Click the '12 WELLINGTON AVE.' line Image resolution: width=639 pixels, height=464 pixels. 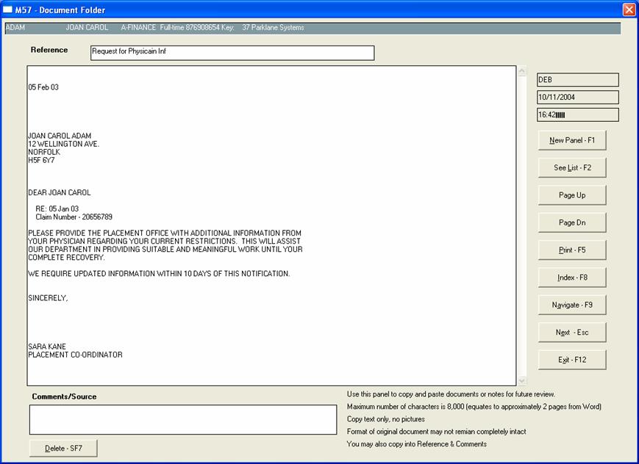[63, 144]
